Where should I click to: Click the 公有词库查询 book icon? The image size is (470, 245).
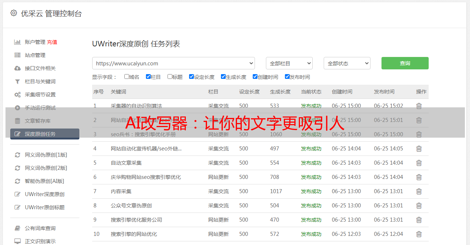(17, 228)
